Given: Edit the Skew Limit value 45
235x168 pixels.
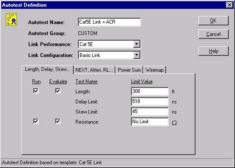Looking at the screenshot, I should [150, 112].
